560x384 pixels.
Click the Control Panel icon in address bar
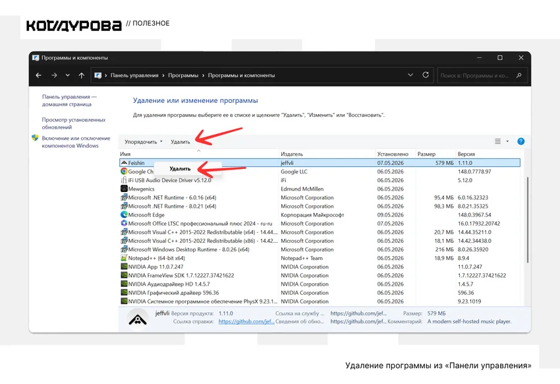tap(98, 75)
